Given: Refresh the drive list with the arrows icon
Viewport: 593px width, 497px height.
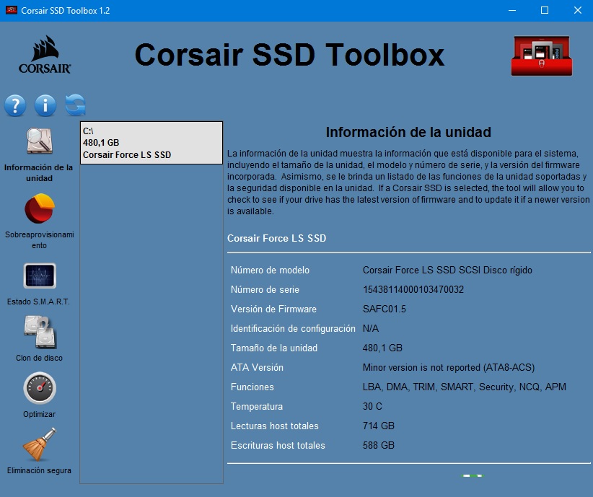Looking at the screenshot, I should coord(75,105).
